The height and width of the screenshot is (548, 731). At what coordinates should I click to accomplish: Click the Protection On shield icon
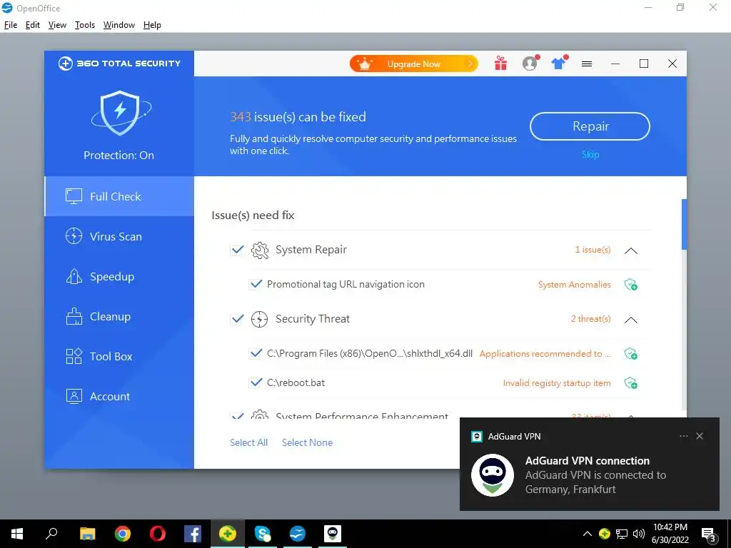(121, 113)
